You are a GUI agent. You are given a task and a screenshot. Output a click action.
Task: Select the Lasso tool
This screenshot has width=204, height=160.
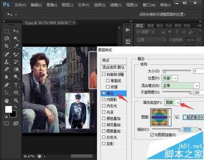[7, 39]
